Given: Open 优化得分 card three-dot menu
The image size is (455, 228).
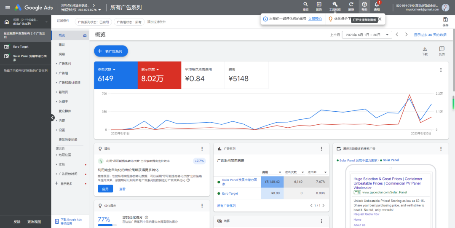Looking at the screenshot, I should point(202,206).
